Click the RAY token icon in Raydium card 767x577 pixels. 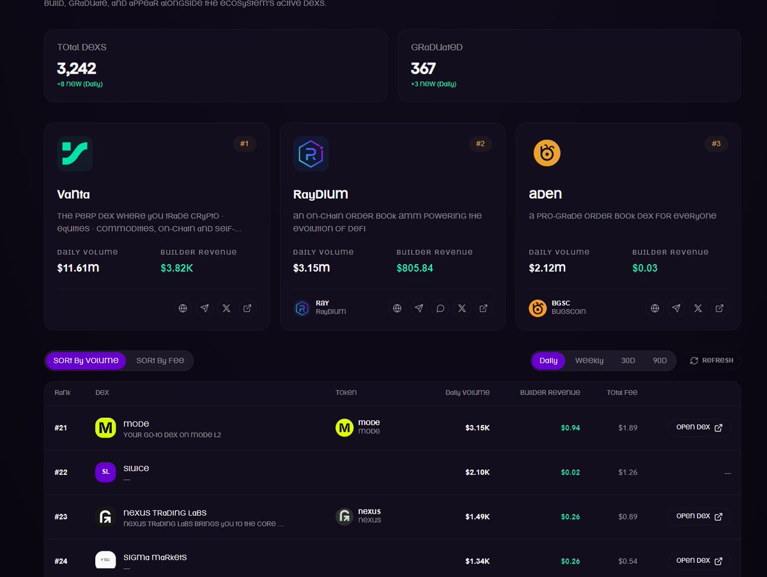pos(302,308)
